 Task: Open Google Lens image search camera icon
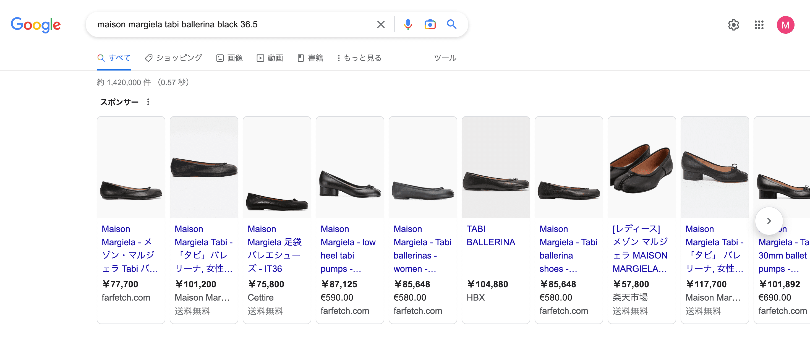click(430, 24)
